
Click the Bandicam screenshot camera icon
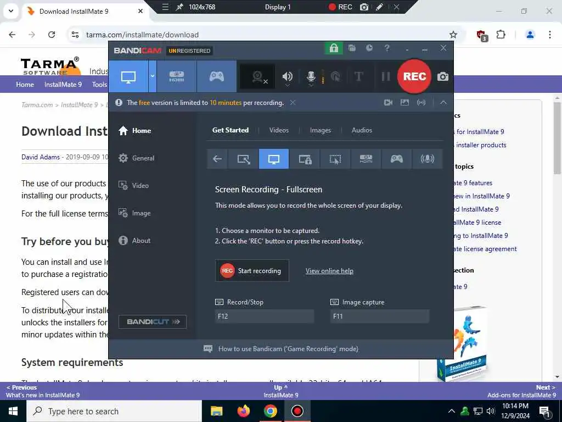[443, 76]
